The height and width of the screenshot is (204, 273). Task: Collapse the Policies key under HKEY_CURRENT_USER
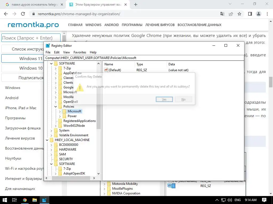55,107
